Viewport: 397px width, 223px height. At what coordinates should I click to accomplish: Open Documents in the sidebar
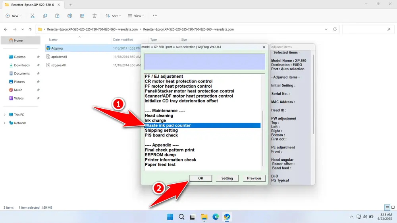22,73
